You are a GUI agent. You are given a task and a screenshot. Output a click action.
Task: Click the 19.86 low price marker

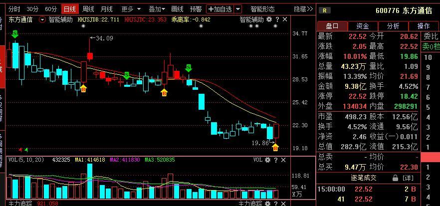point(262,143)
